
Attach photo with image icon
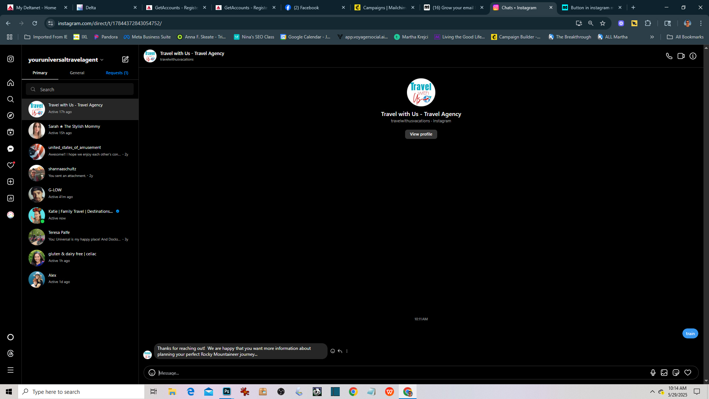(x=664, y=373)
